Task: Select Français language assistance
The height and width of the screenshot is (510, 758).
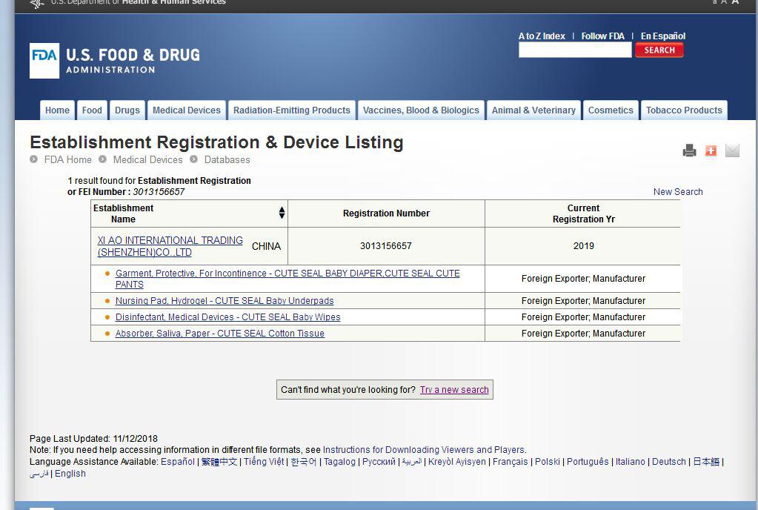Action: click(x=510, y=462)
